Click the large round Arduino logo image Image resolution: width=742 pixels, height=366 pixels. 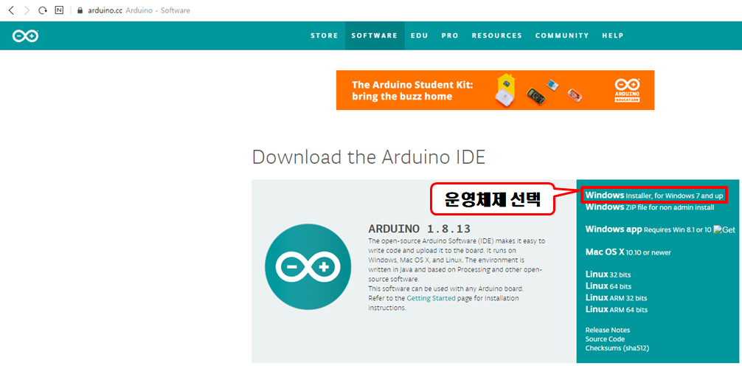pos(308,267)
